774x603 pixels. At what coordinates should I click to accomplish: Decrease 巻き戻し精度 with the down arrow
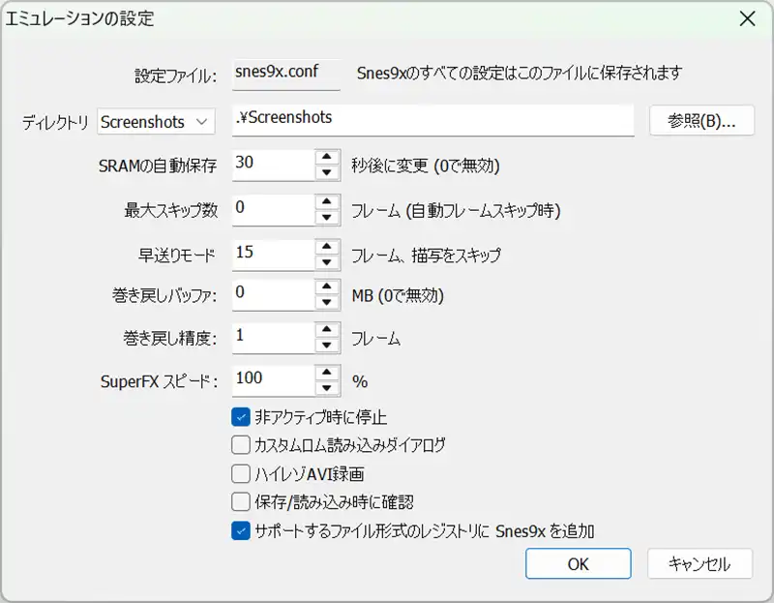pyautogui.click(x=328, y=346)
